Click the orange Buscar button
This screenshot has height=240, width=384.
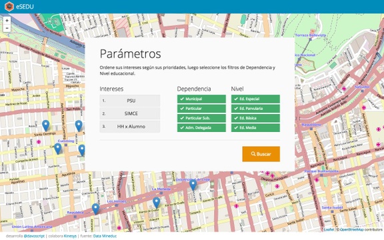pos(261,154)
